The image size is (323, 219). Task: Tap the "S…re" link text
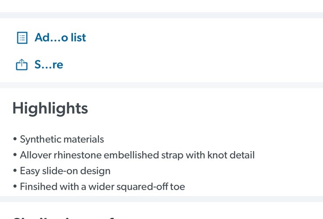[49, 64]
